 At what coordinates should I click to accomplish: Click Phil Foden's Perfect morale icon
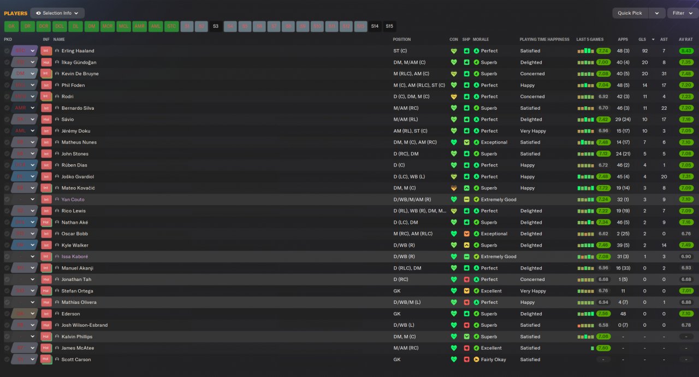pos(476,85)
